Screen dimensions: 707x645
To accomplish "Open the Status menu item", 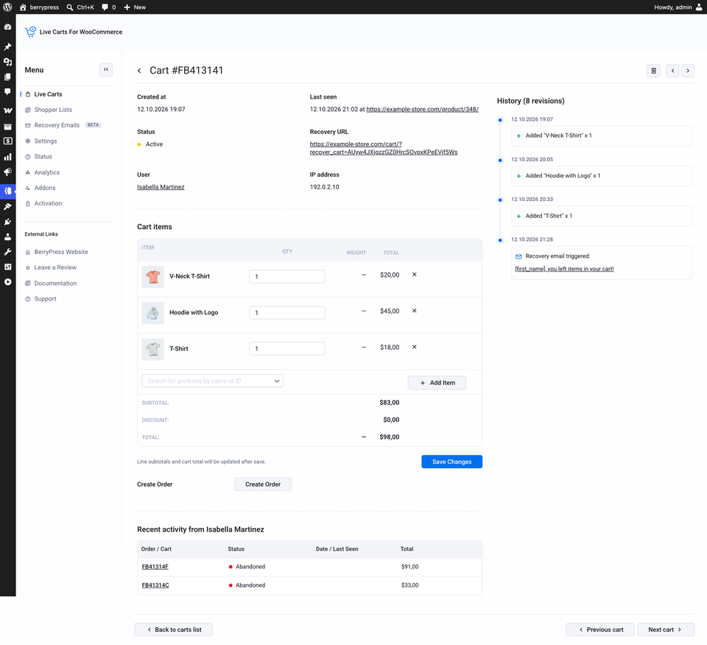I will [43, 156].
